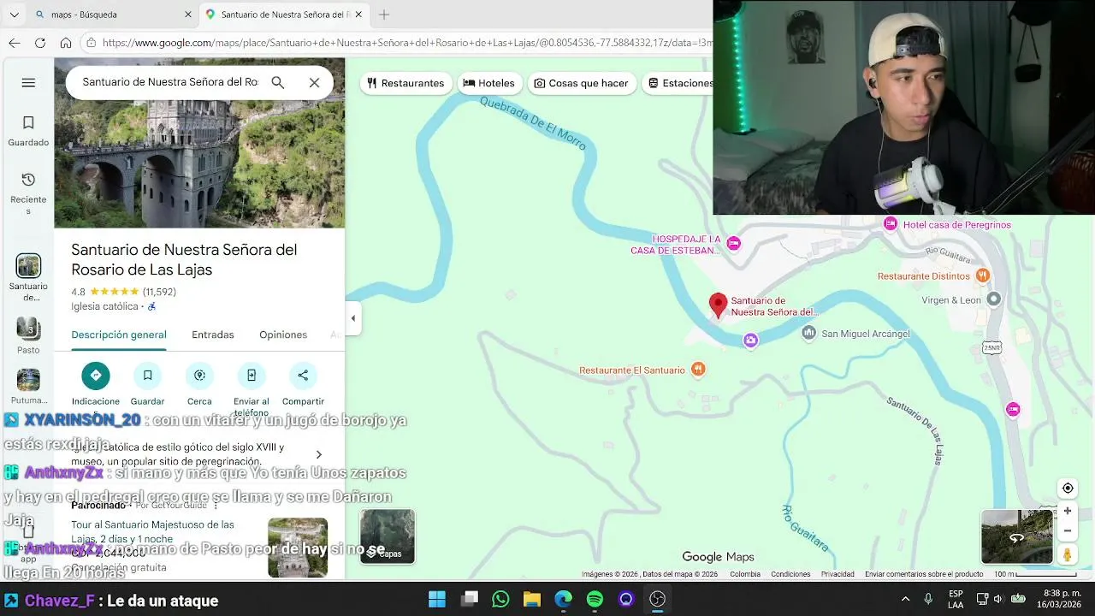Image resolution: width=1095 pixels, height=616 pixels.
Task: Click the Hotel casa de Peregrinos marker
Action: (891, 224)
